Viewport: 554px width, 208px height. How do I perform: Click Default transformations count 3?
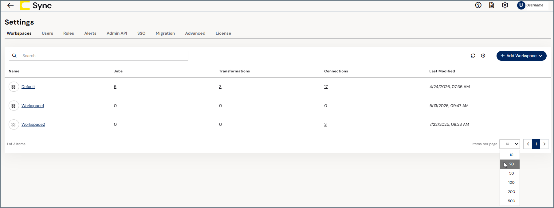click(x=220, y=87)
